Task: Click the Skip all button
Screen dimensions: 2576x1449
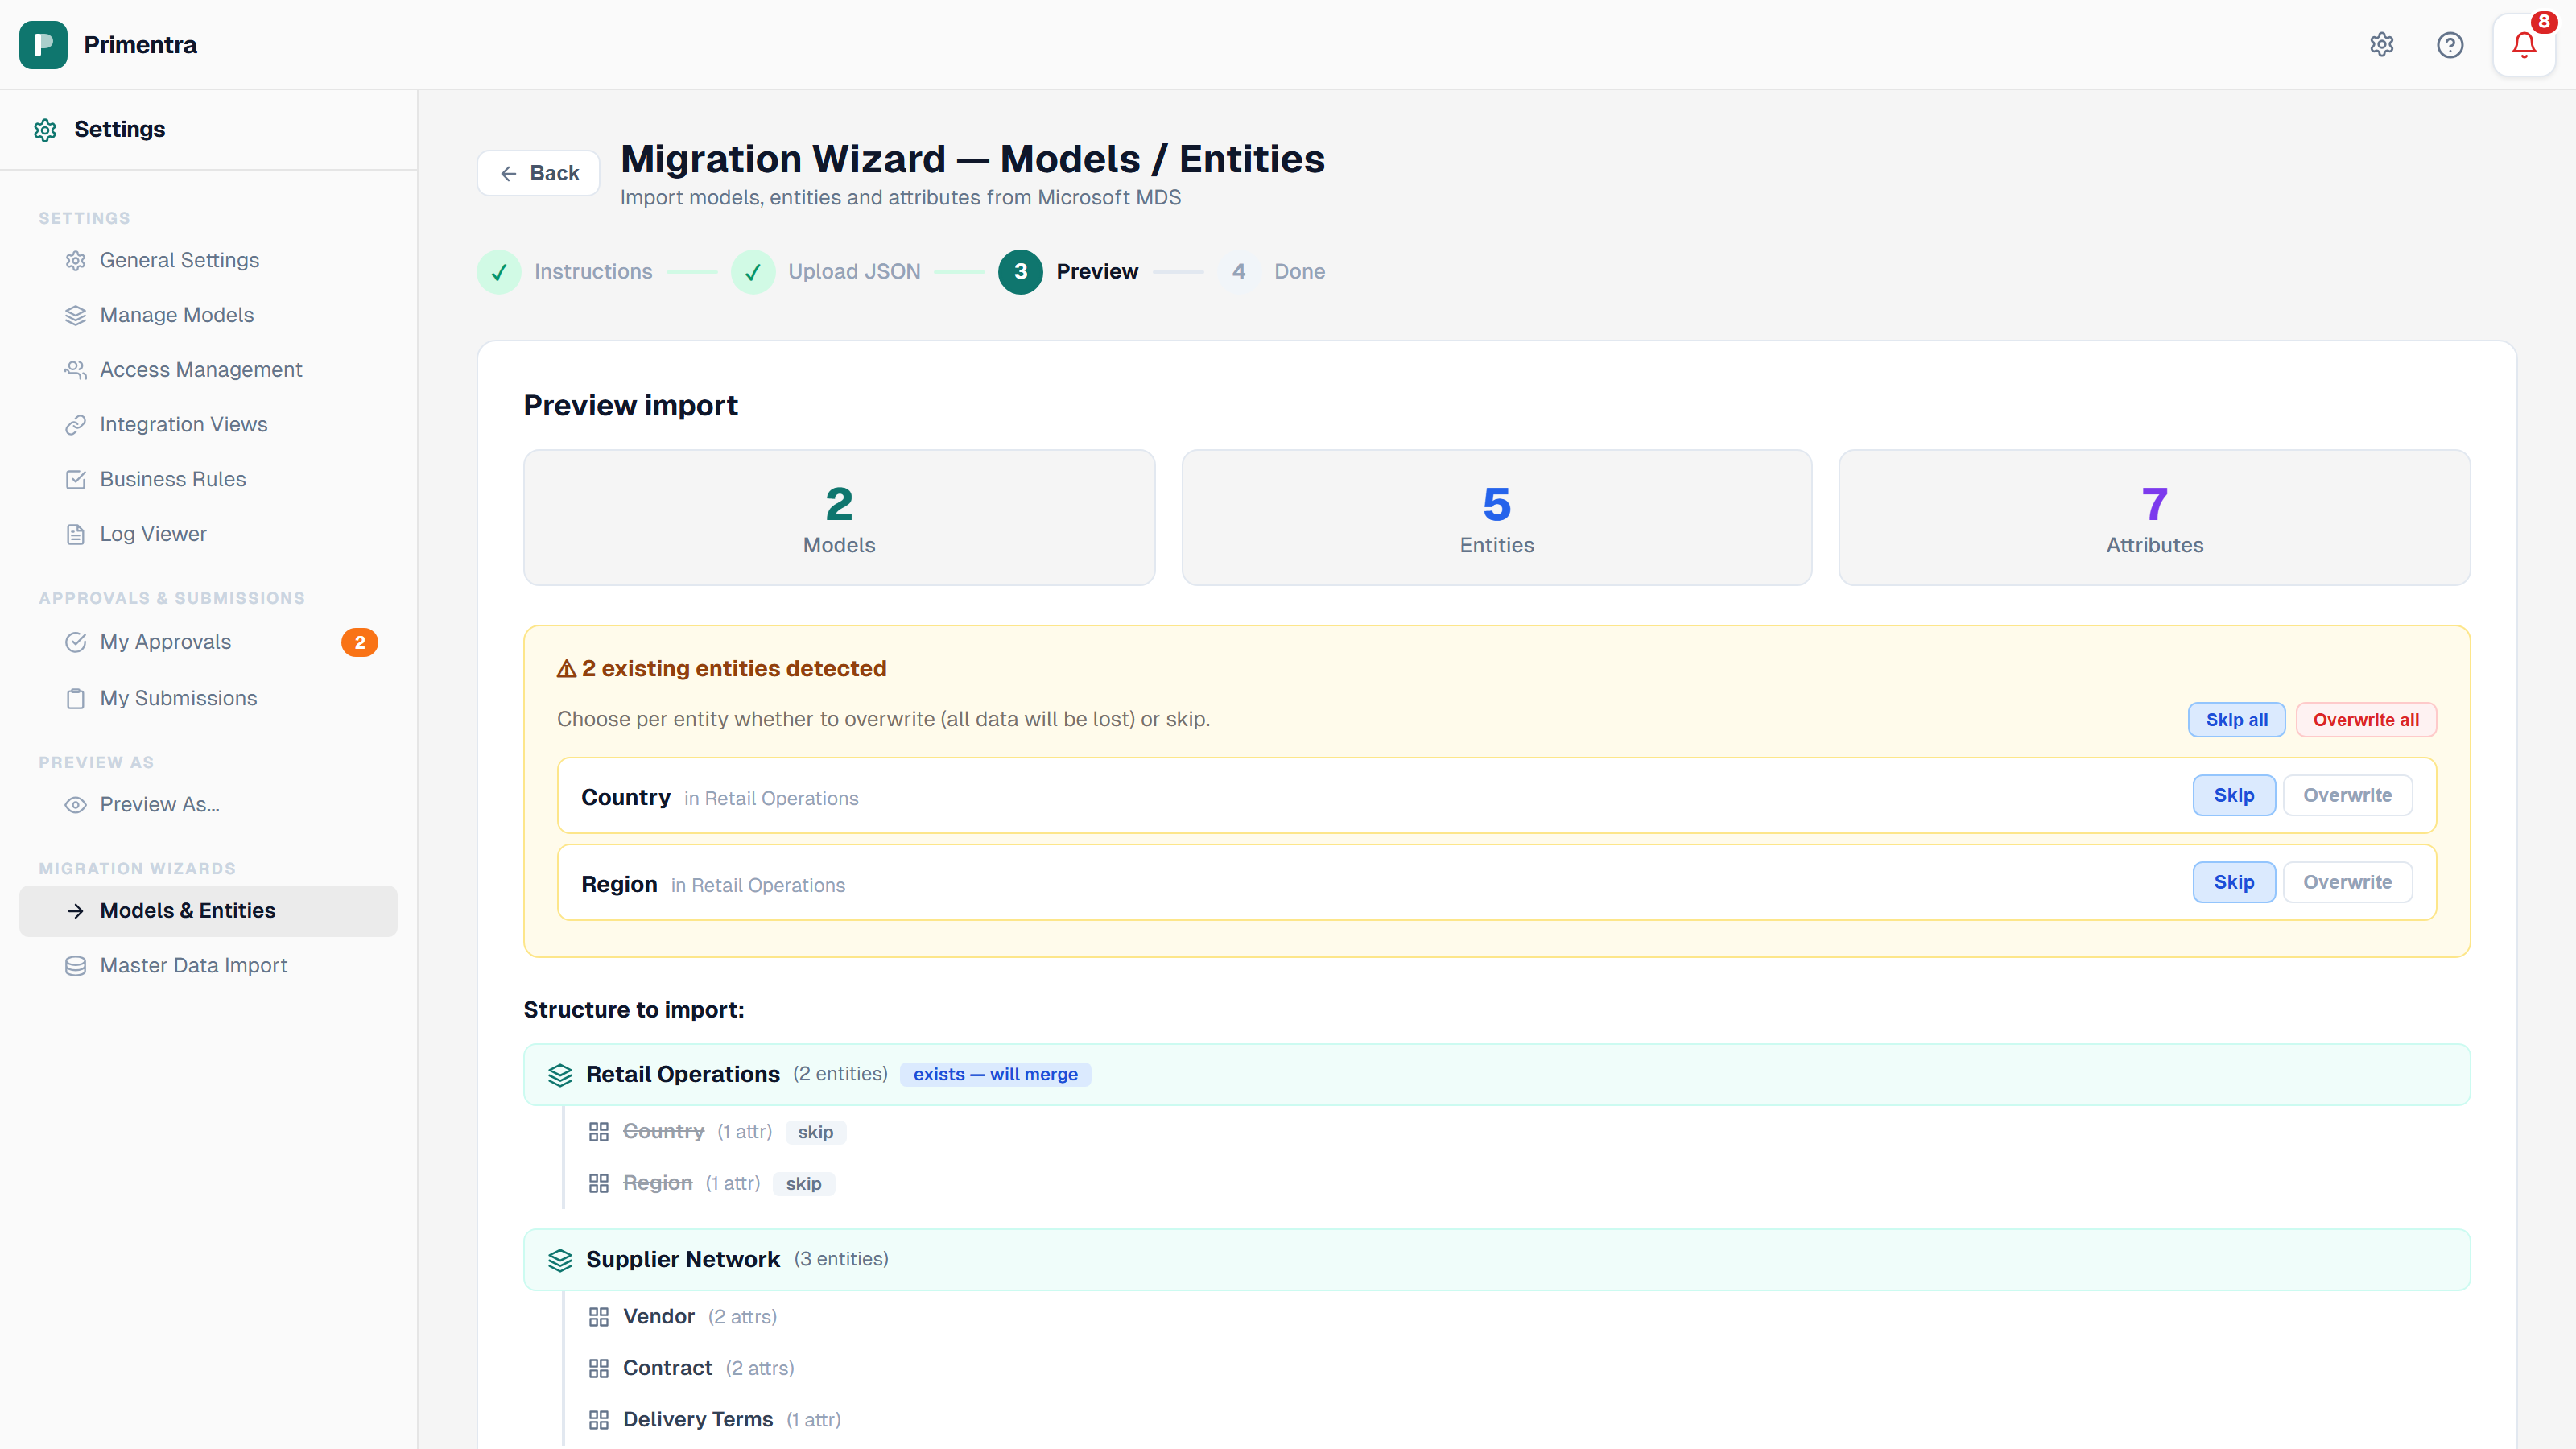Action: tap(2236, 720)
